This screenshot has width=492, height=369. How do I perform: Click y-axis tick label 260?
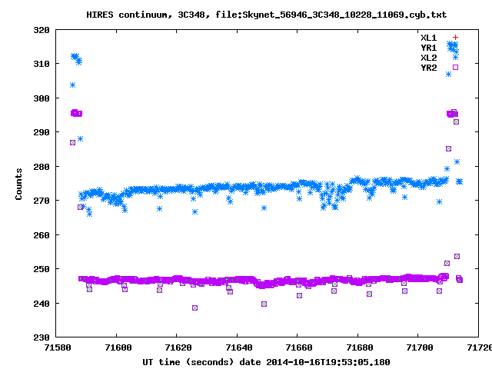[42, 235]
